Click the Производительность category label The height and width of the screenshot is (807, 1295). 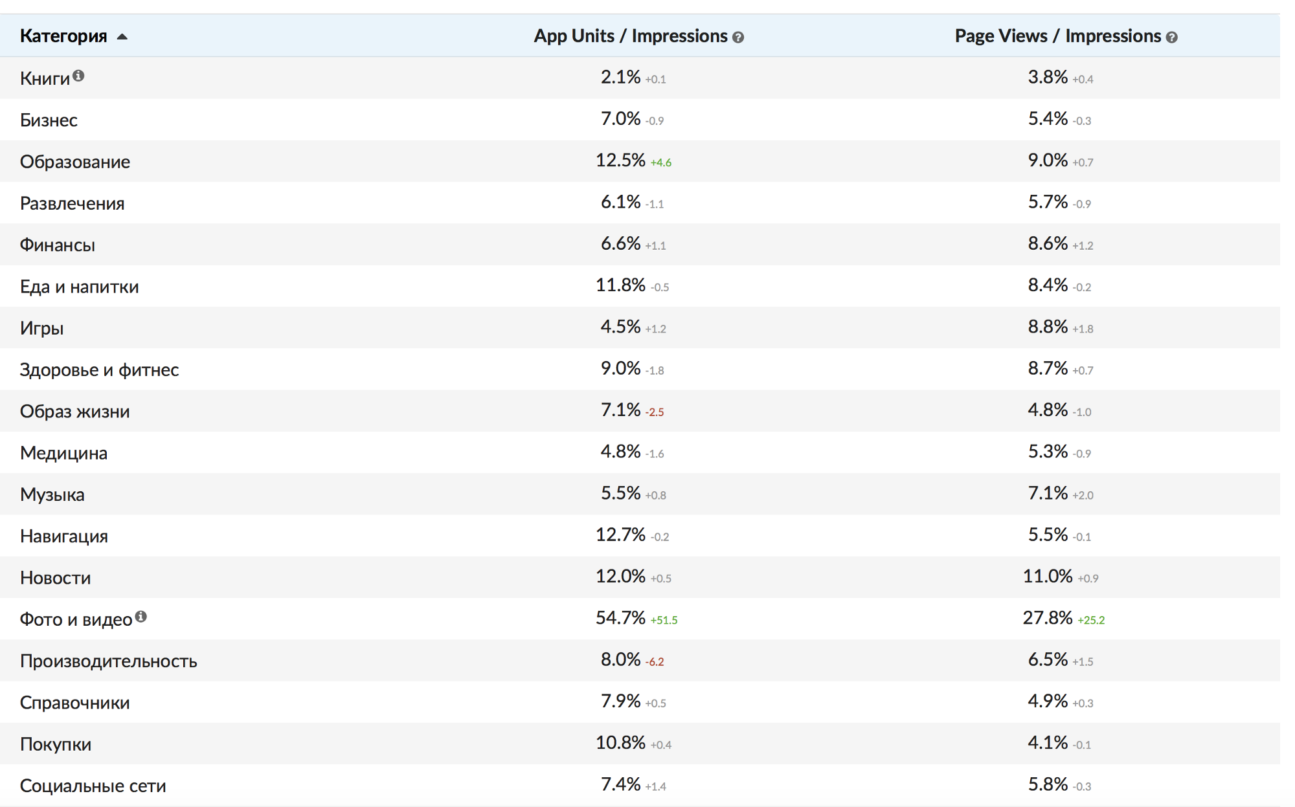[x=108, y=661]
